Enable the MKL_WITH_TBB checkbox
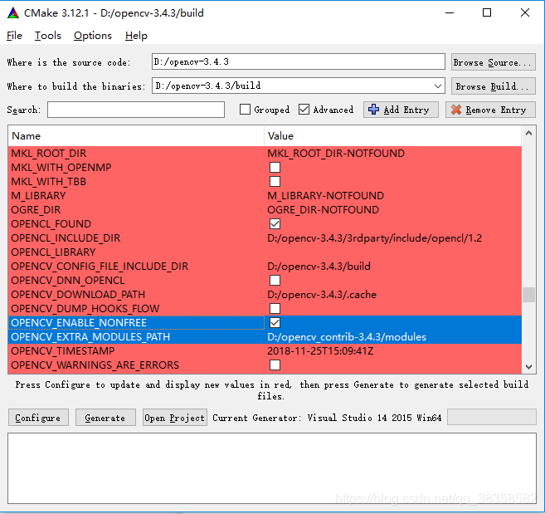 click(275, 181)
